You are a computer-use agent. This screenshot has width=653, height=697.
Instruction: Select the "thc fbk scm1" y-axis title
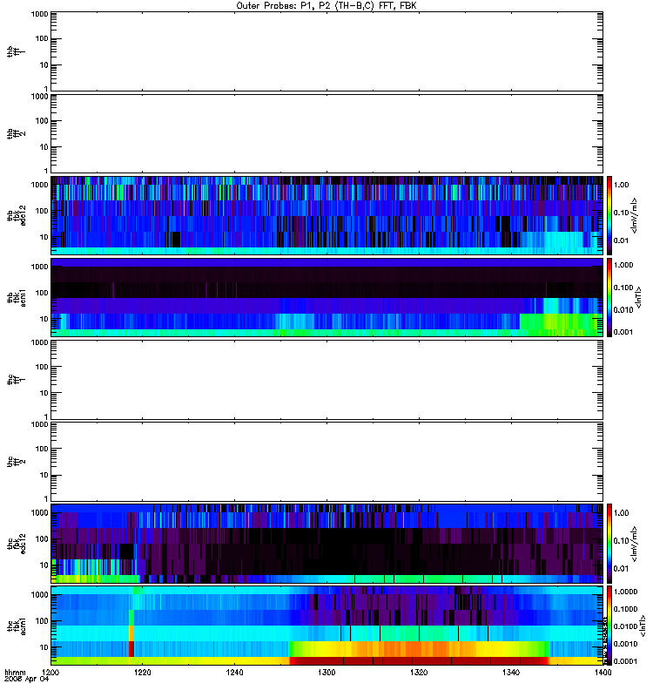point(17,626)
